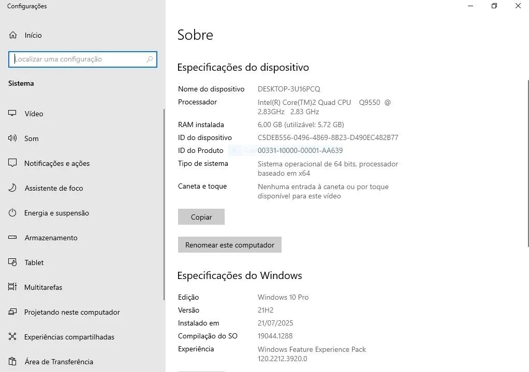This screenshot has width=529, height=372.
Task: Click the Instalado em label
Action: point(199,323)
